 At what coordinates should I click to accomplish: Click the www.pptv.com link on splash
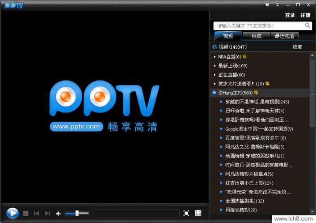click(76, 127)
